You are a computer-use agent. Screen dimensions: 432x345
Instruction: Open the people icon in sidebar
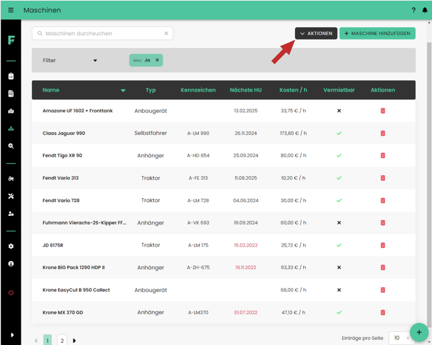(x=11, y=213)
